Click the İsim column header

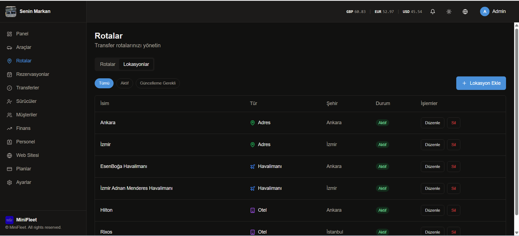[x=105, y=103]
